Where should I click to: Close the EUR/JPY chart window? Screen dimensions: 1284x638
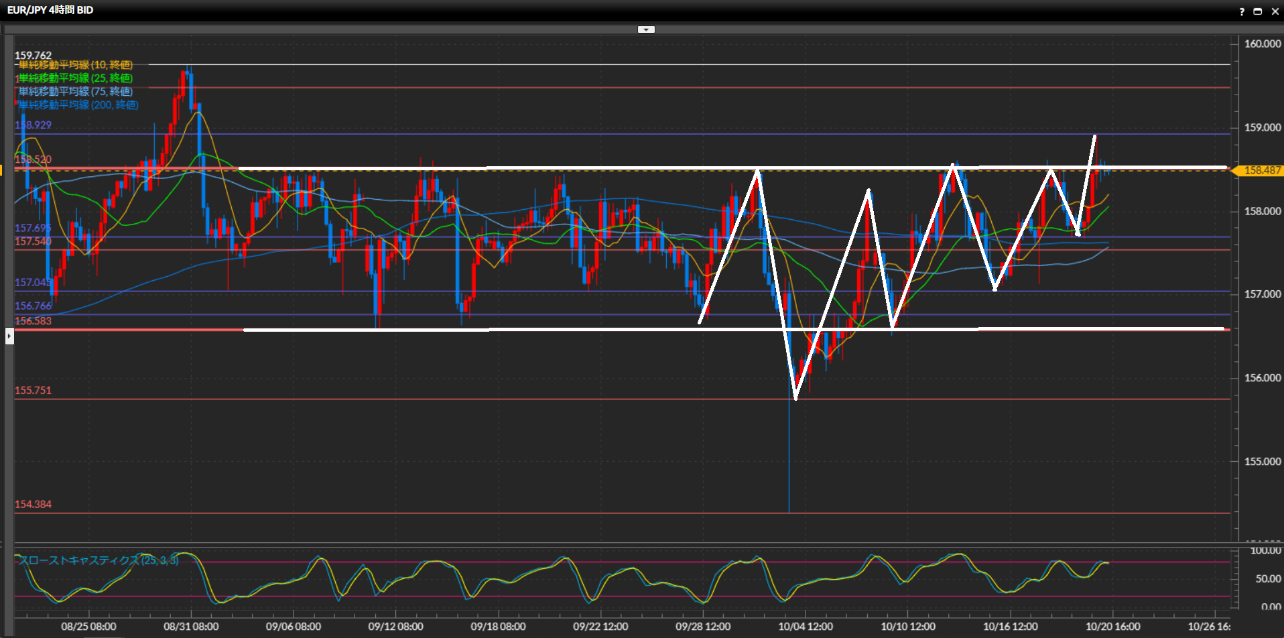click(x=1275, y=11)
